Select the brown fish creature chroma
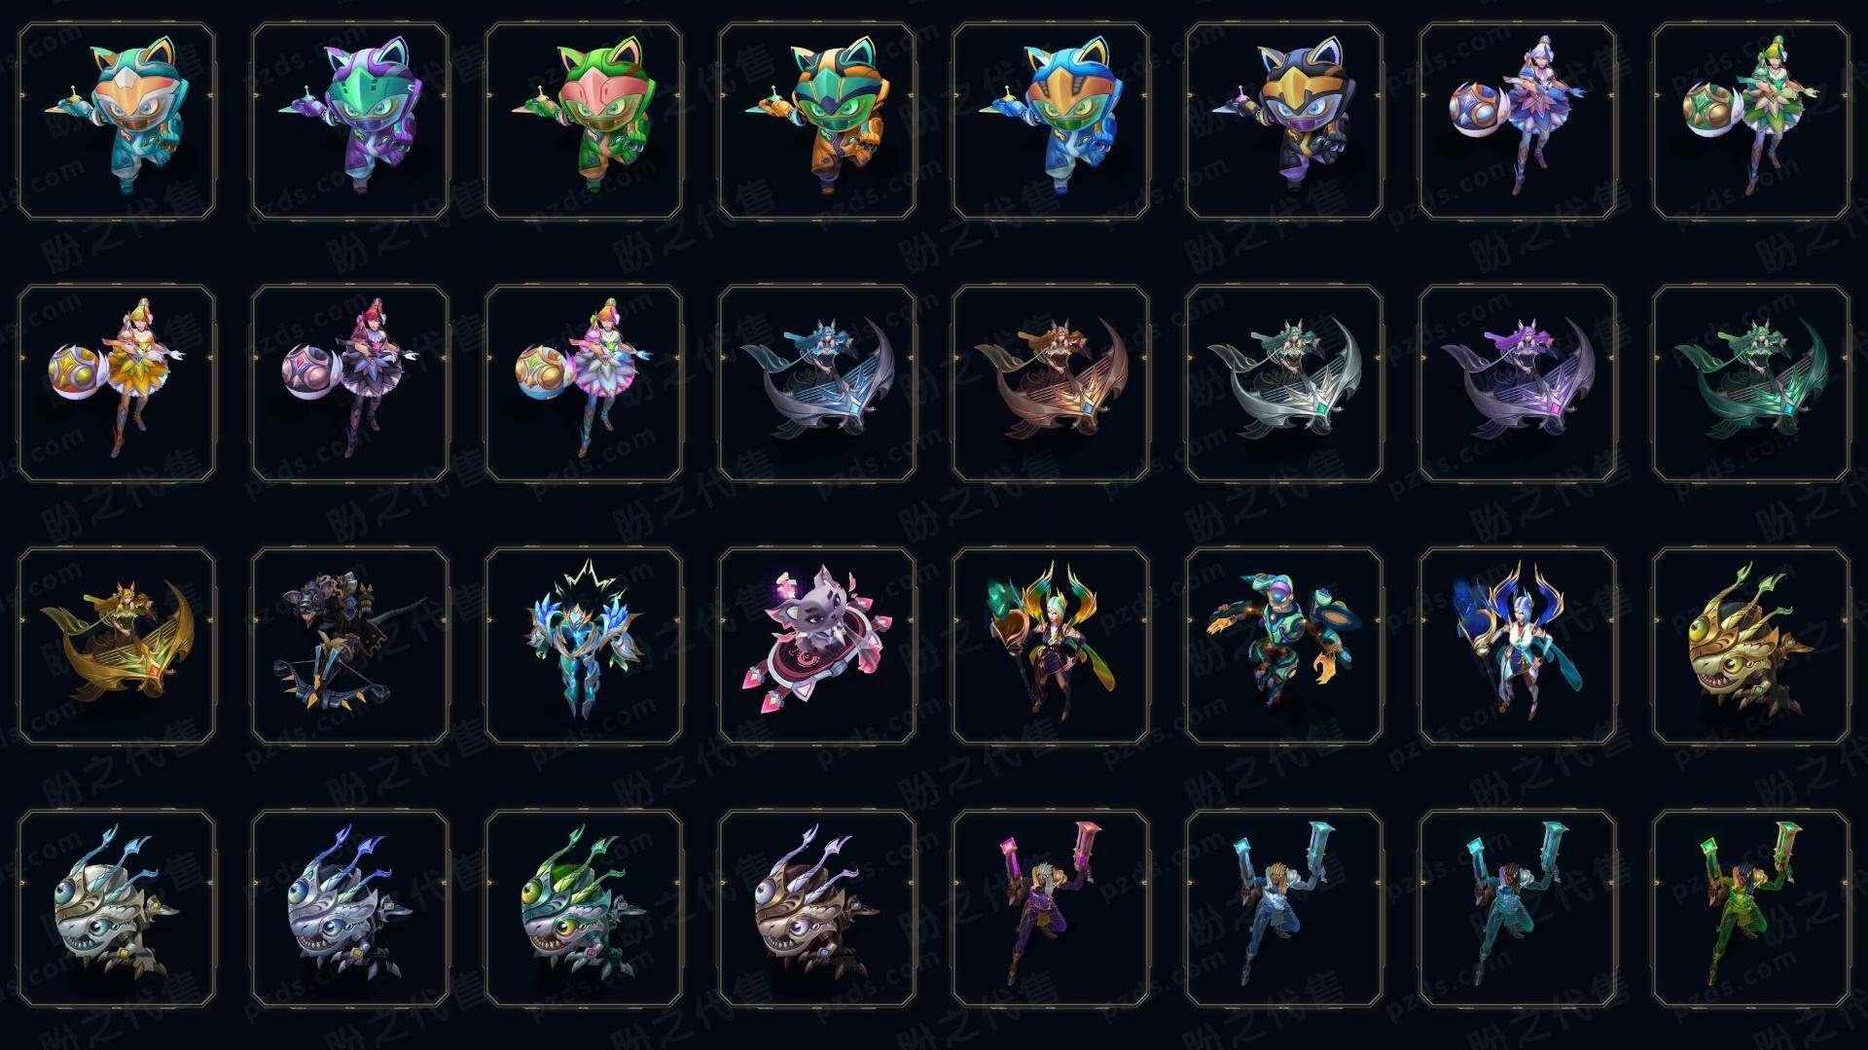 point(817,908)
